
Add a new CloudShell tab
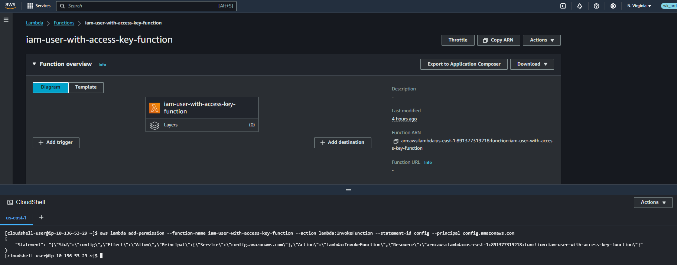coord(41,217)
